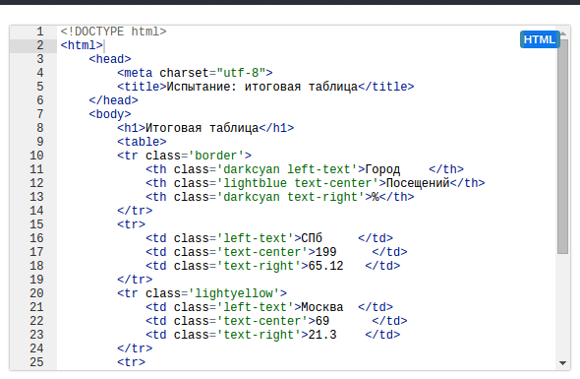Click line number 1 in the gutter
The width and height of the screenshot is (580, 379).
[40, 32]
